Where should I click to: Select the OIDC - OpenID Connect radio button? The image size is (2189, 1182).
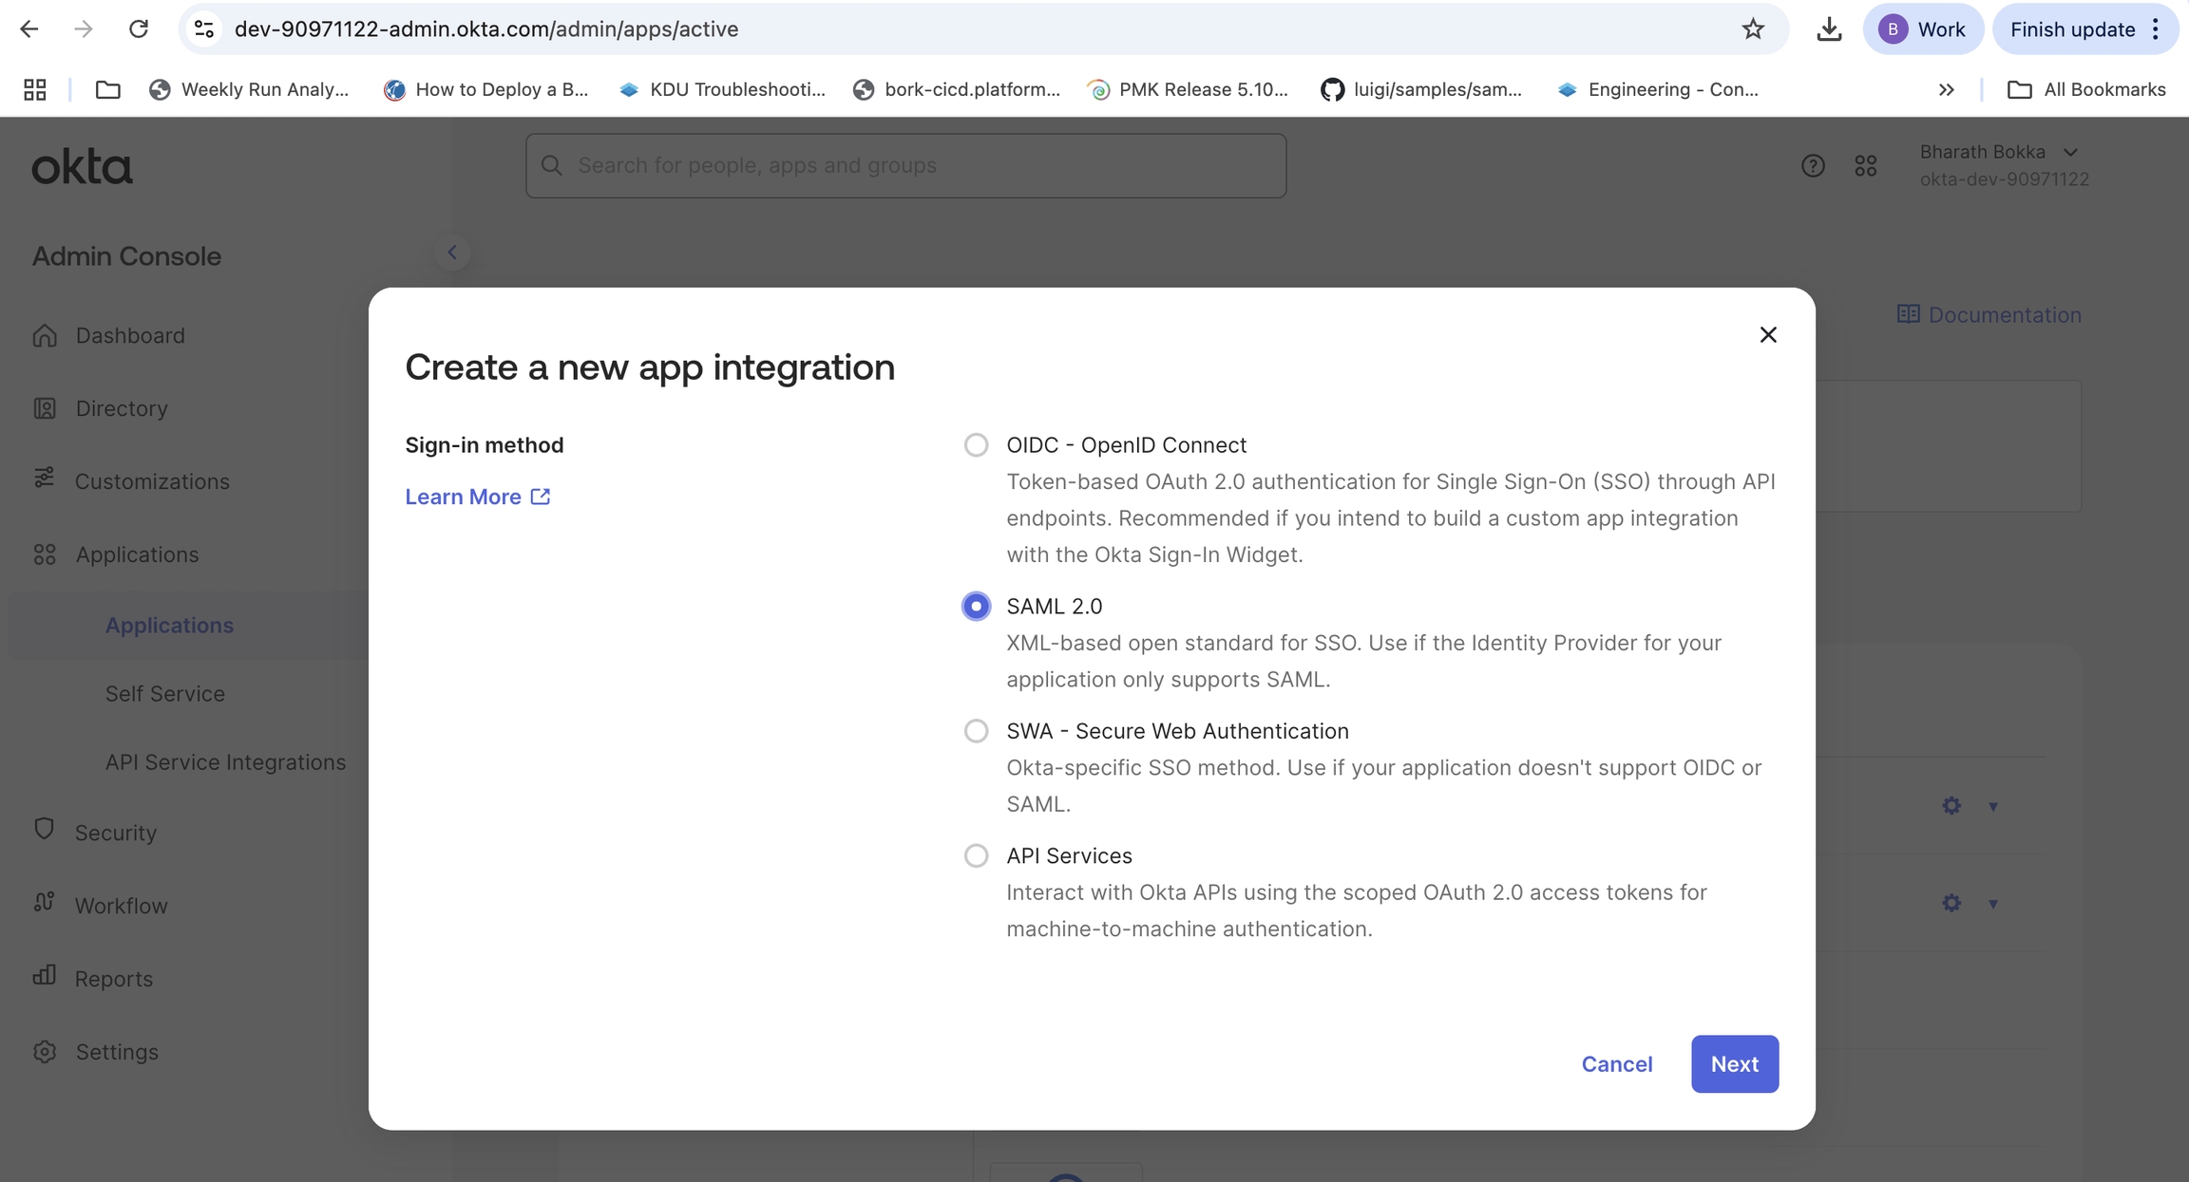tap(976, 445)
